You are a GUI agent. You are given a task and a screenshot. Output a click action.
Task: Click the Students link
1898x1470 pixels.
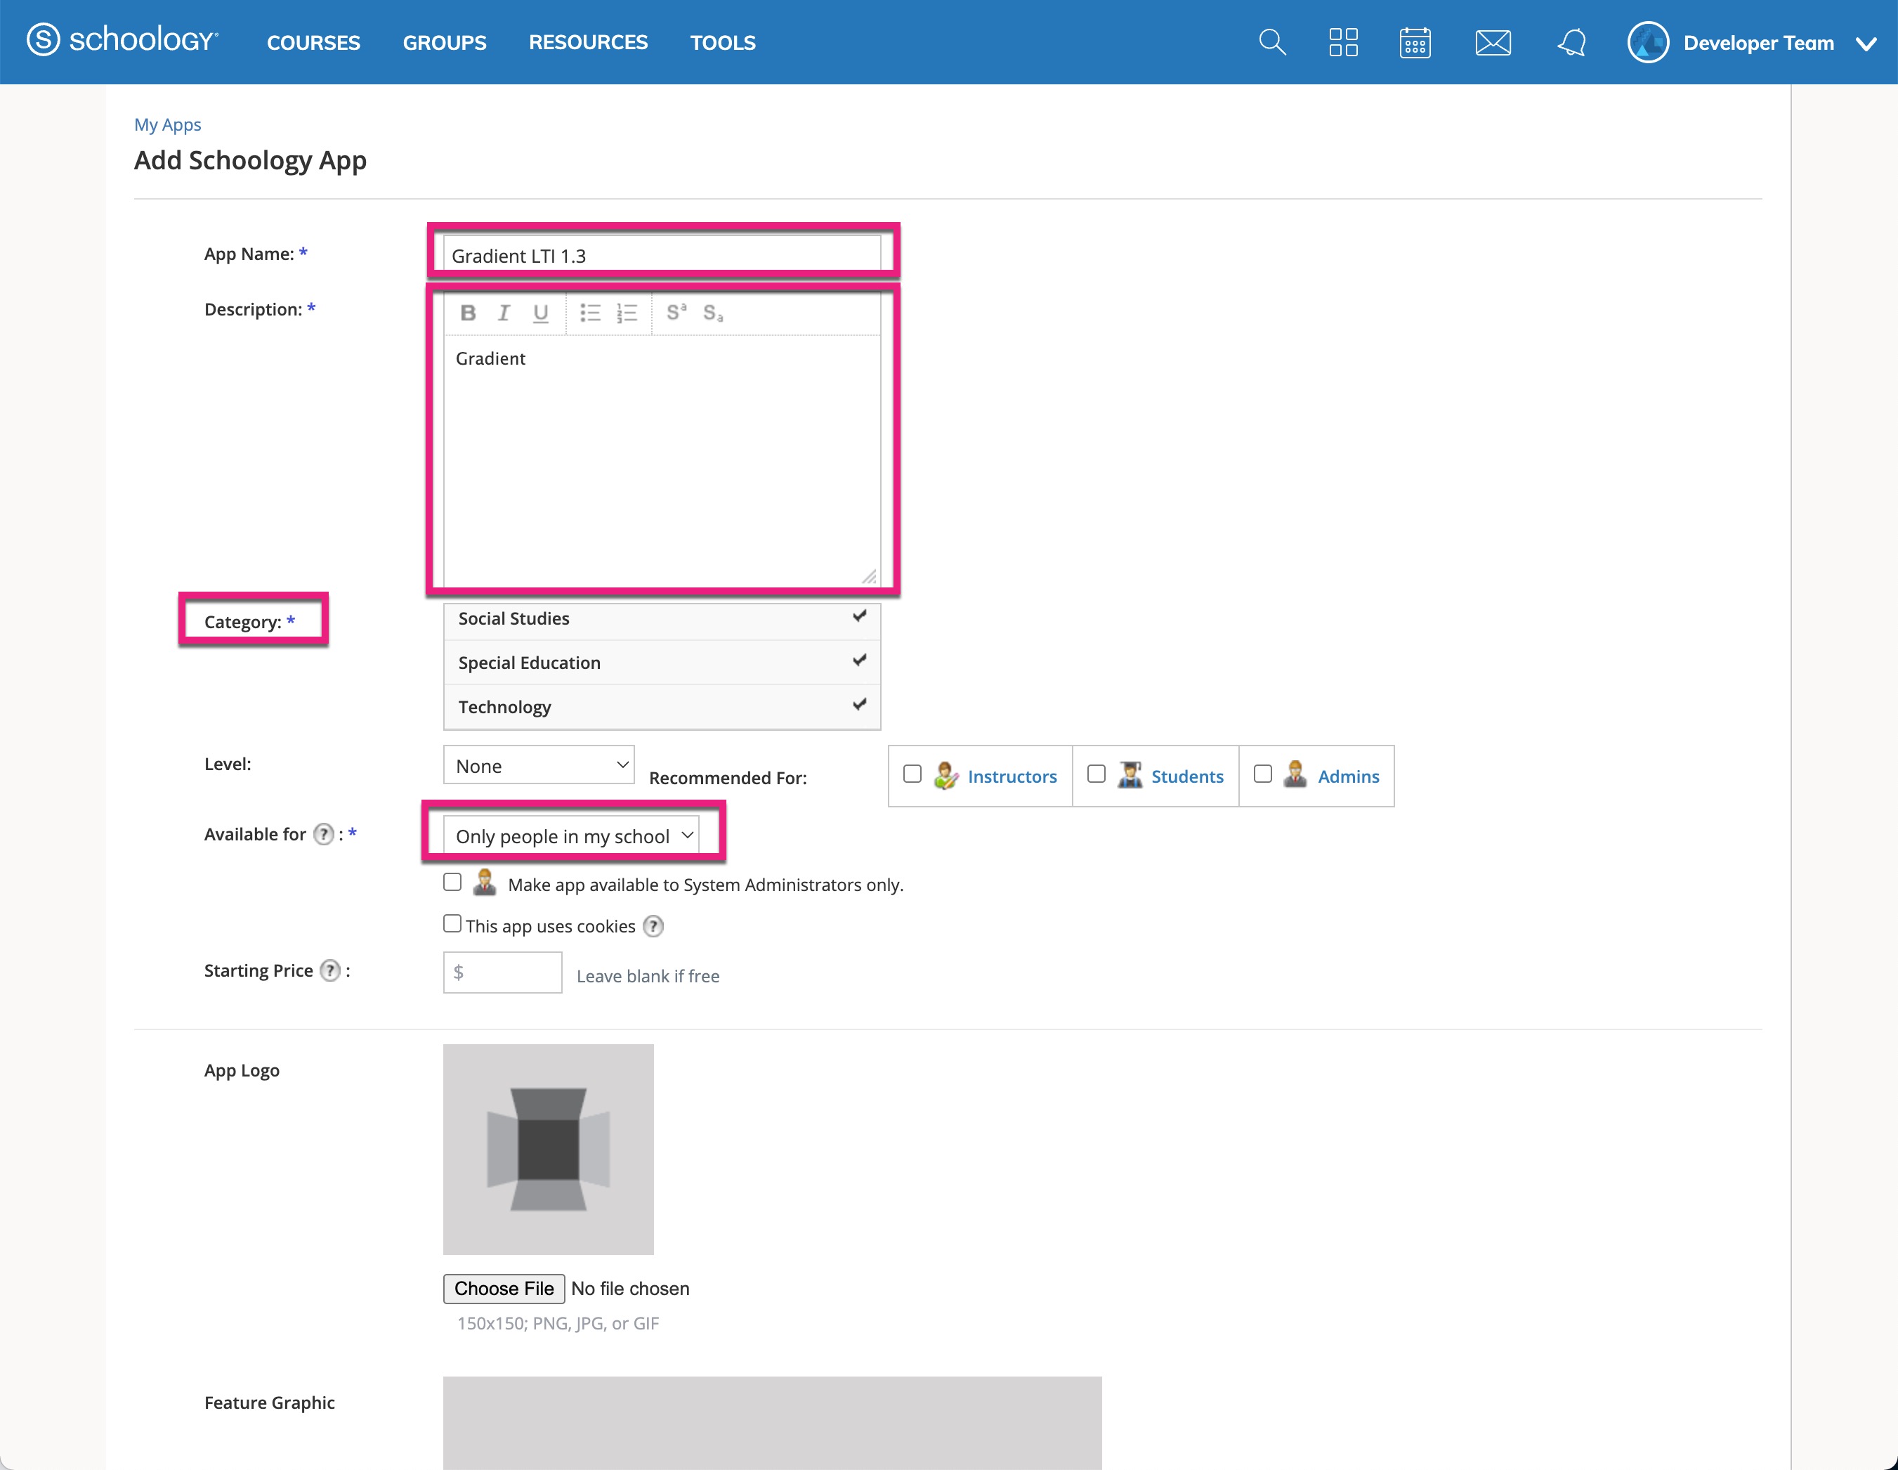pos(1187,776)
